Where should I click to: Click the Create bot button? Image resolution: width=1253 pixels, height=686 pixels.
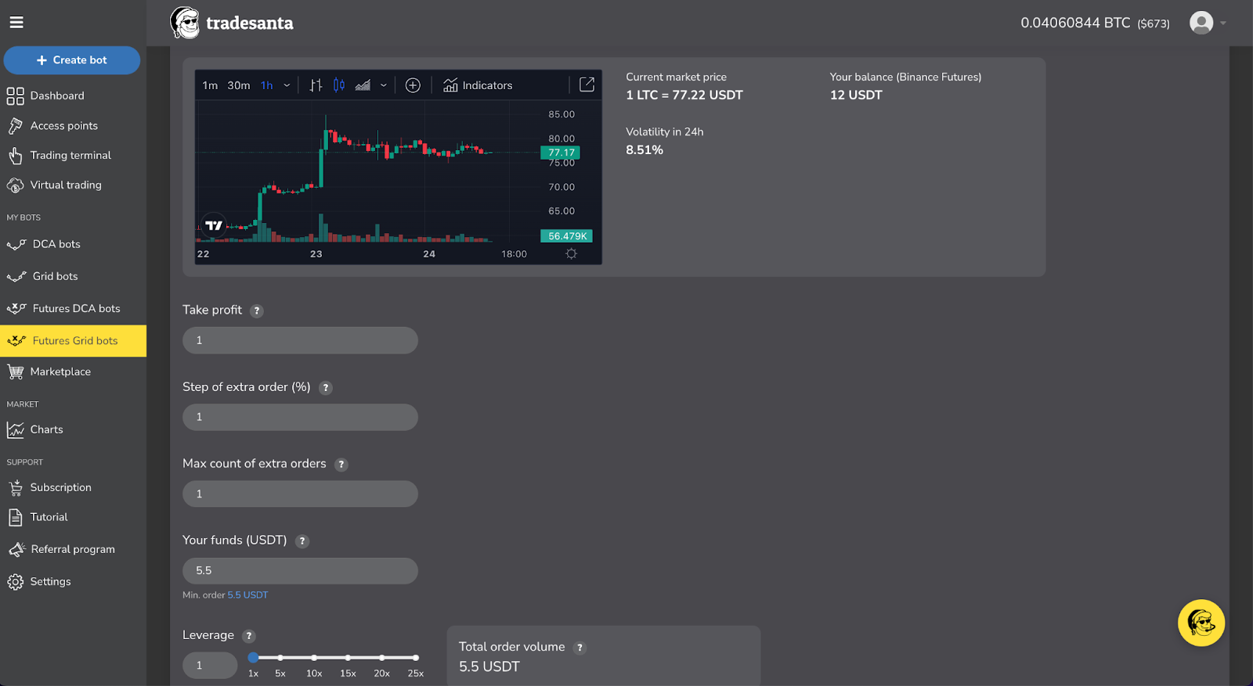pos(72,60)
